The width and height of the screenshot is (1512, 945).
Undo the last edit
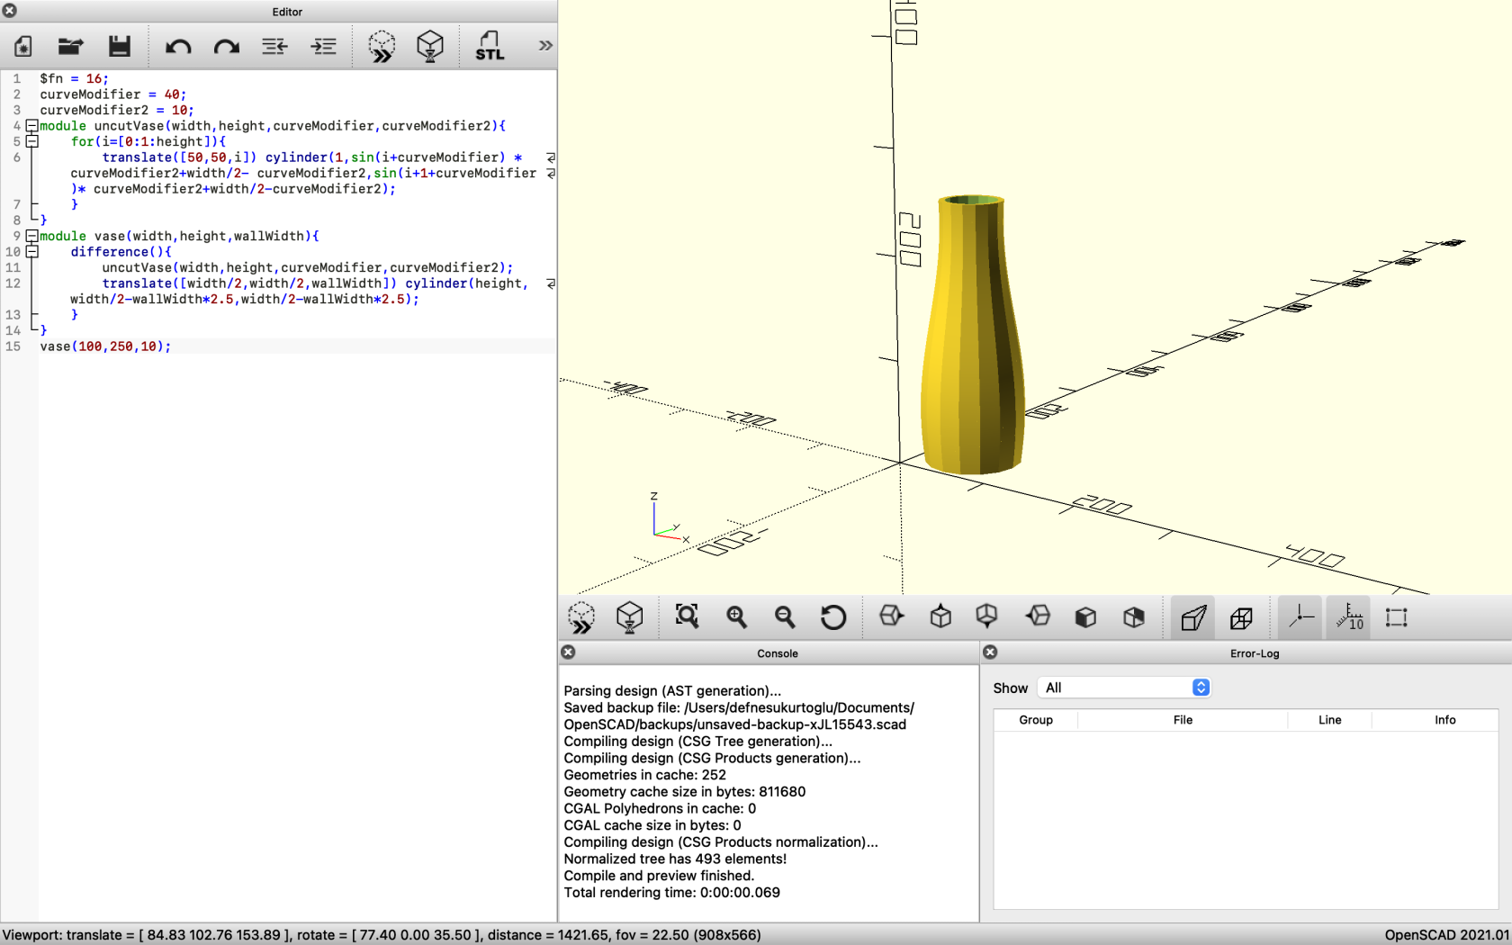[178, 46]
